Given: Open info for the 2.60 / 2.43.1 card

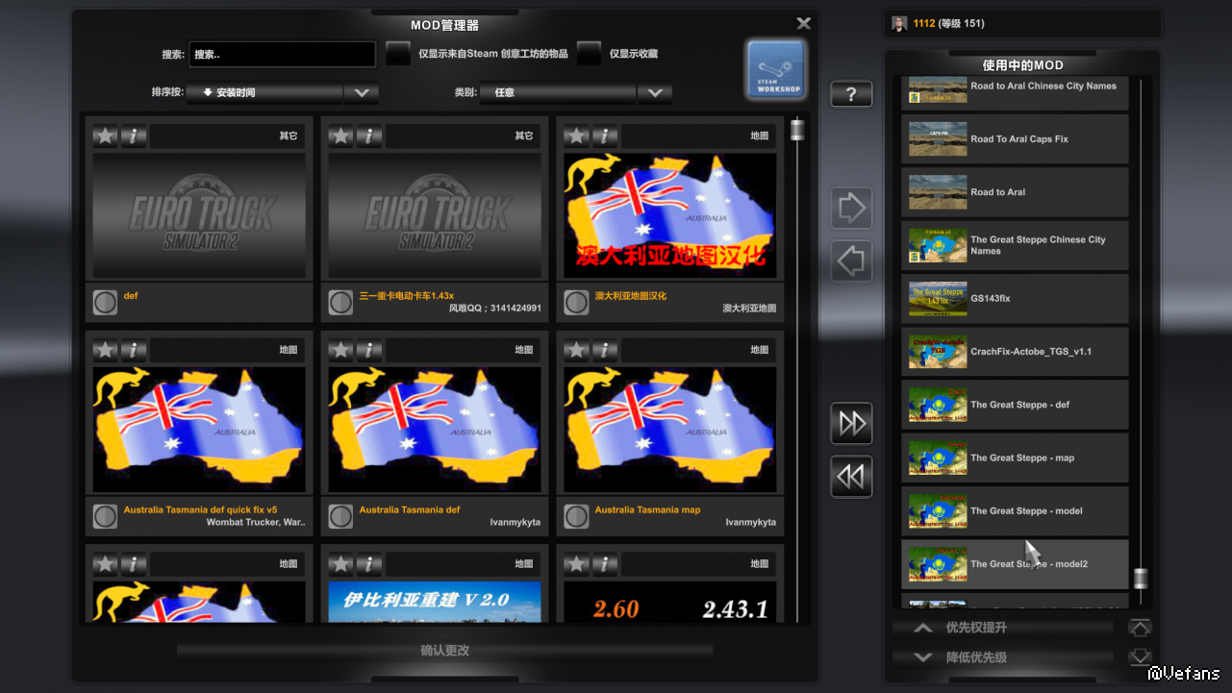Looking at the screenshot, I should [605, 564].
